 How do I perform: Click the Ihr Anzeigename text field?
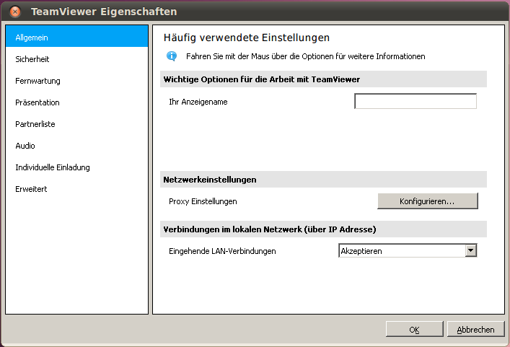(x=416, y=102)
